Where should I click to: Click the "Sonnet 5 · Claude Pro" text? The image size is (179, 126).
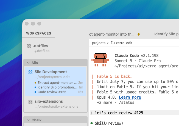coord(138,61)
